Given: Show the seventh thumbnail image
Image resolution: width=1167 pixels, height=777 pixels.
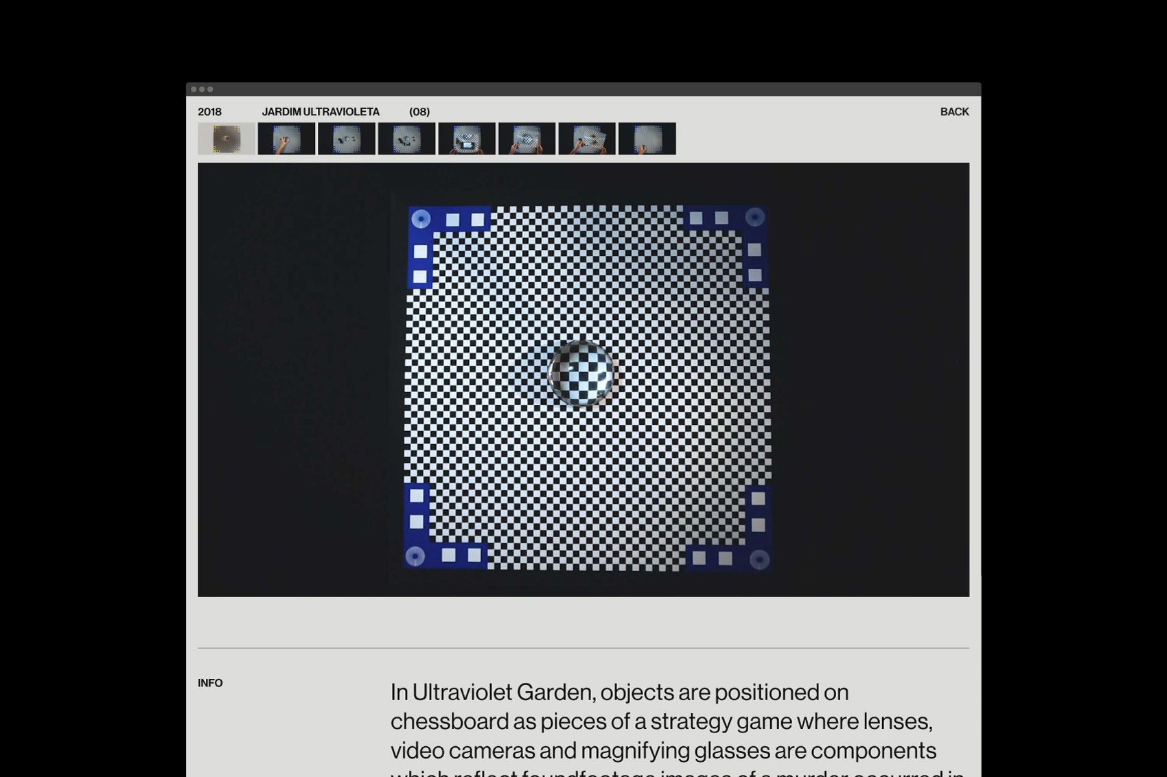Looking at the screenshot, I should [587, 139].
